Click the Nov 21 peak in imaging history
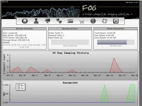 click(x=114, y=58)
